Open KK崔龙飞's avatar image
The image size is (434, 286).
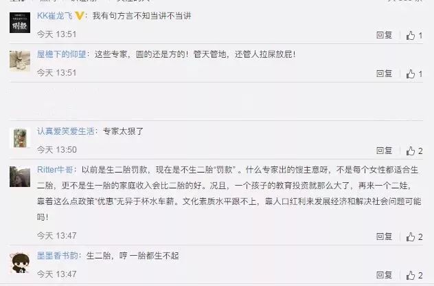(20, 23)
